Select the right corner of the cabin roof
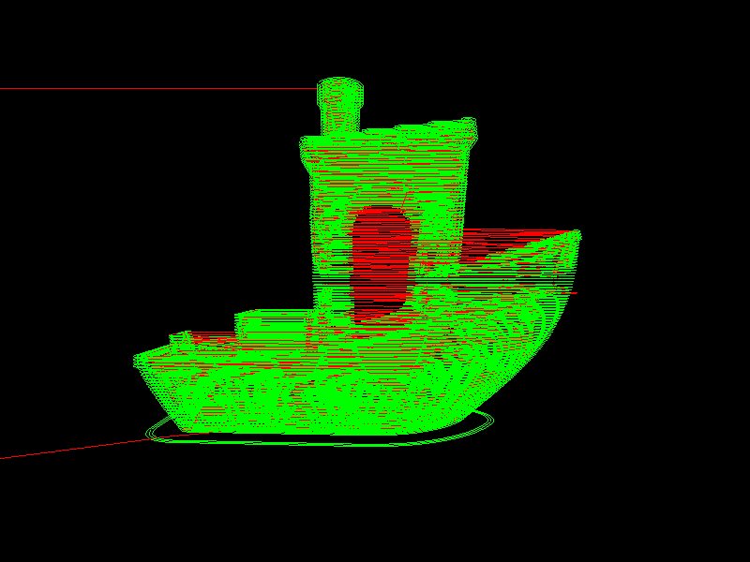 467,128
